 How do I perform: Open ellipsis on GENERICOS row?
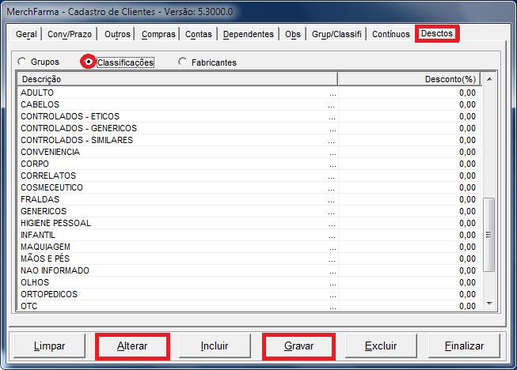pyautogui.click(x=333, y=212)
